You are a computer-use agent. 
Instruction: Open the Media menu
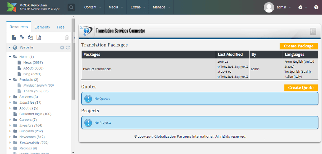116,7
